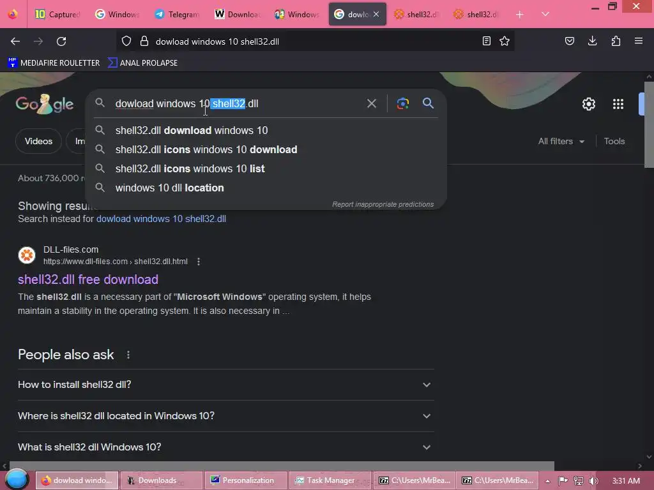The image size is (654, 490).
Task: Open the Google apps grid
Action: click(x=618, y=104)
